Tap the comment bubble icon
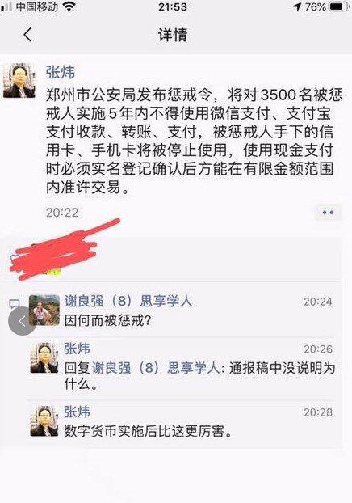The height and width of the screenshot is (503, 352). point(15,303)
